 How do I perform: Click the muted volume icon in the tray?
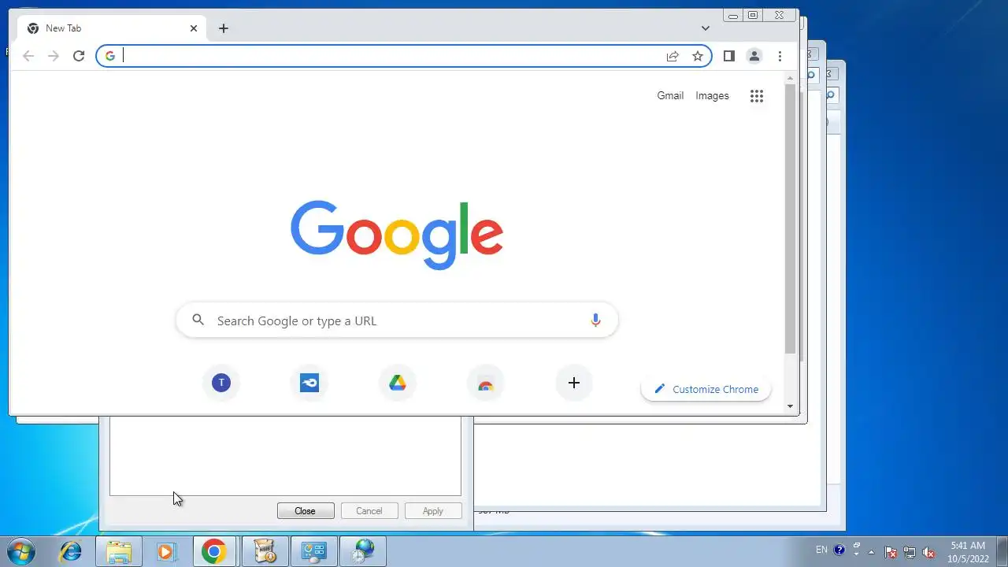click(928, 551)
